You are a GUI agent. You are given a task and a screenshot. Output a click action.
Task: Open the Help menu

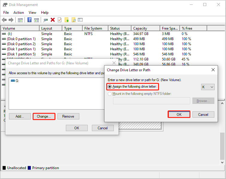(x=45, y=13)
